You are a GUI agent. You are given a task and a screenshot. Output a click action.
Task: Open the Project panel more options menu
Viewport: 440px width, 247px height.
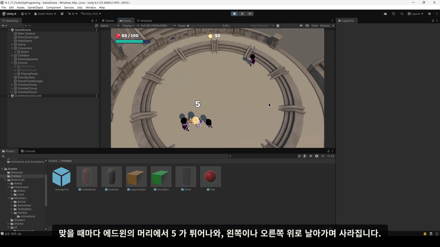[332, 151]
